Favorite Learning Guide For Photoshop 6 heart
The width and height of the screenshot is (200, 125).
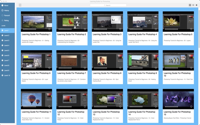[49, 68]
